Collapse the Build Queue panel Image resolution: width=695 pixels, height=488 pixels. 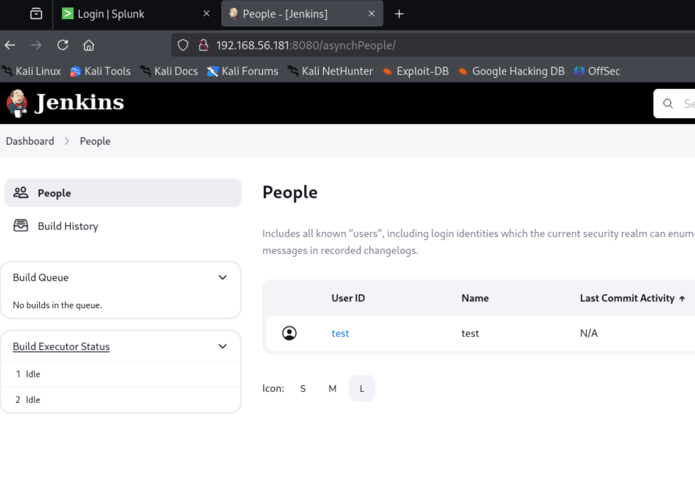(222, 277)
